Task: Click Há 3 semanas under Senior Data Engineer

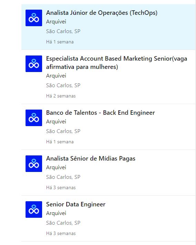Action: 61,233
